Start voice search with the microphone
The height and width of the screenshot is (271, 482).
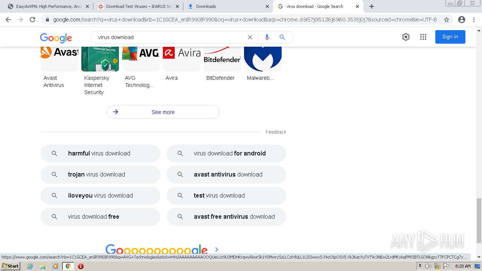[x=267, y=37]
